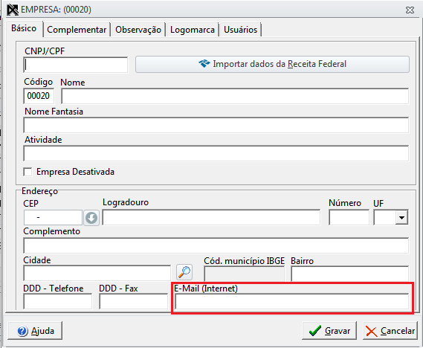The height and width of the screenshot is (348, 423).
Task: Focus the CNPJ/CPF input field
Action: pos(76,65)
